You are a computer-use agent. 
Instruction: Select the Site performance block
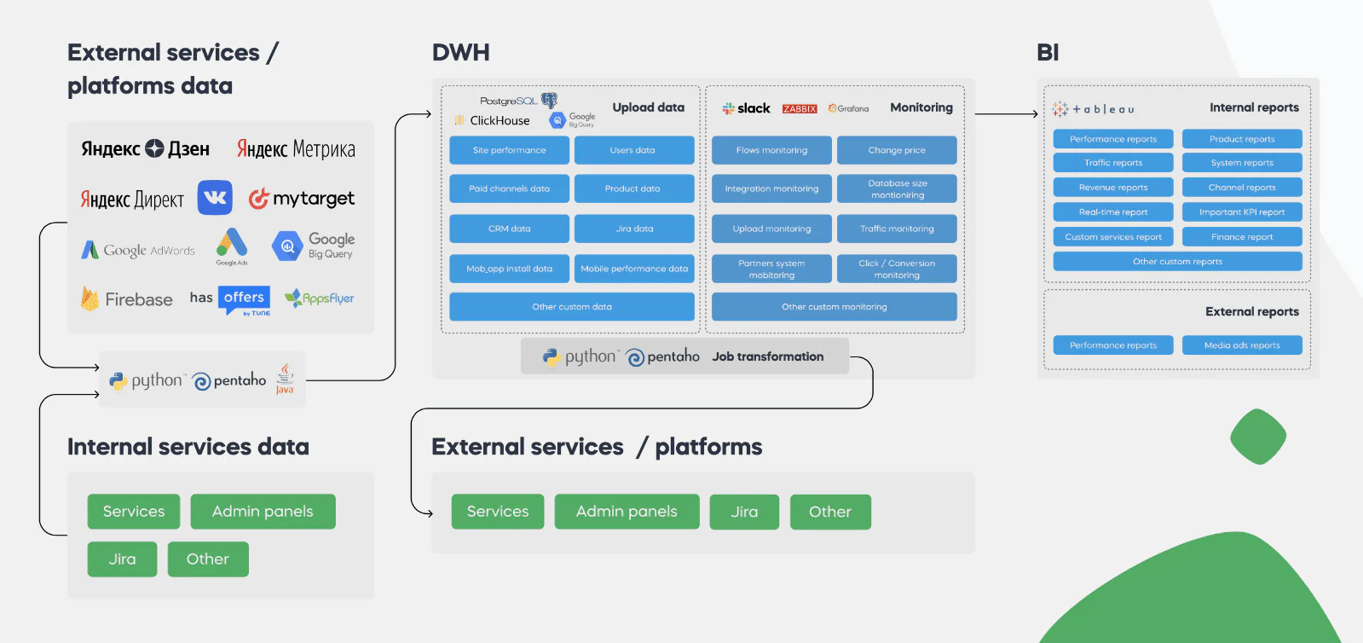point(510,150)
